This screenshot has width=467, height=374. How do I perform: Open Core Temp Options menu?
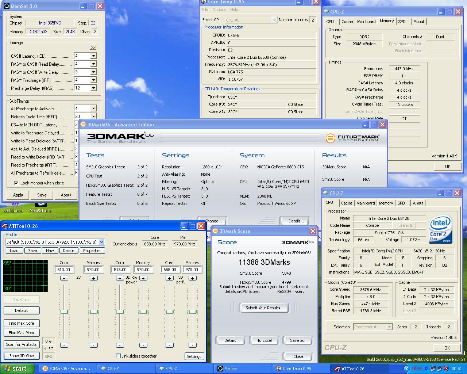coord(219,9)
